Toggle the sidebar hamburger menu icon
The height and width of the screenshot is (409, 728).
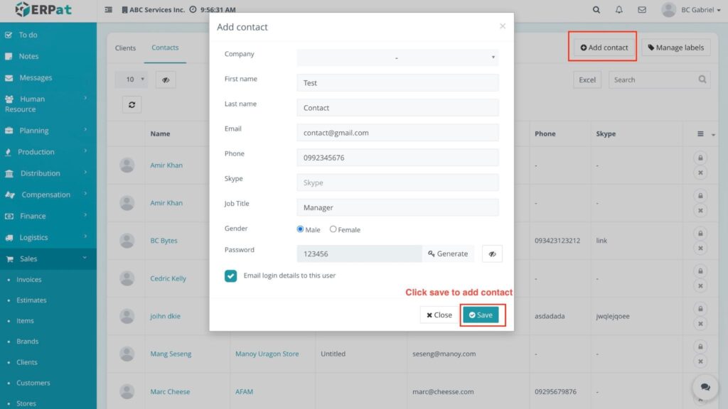point(108,9)
